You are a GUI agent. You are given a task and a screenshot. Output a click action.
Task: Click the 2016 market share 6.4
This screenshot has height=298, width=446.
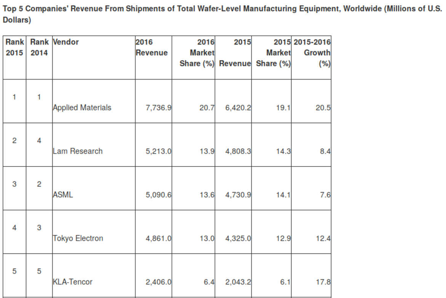pos(209,282)
